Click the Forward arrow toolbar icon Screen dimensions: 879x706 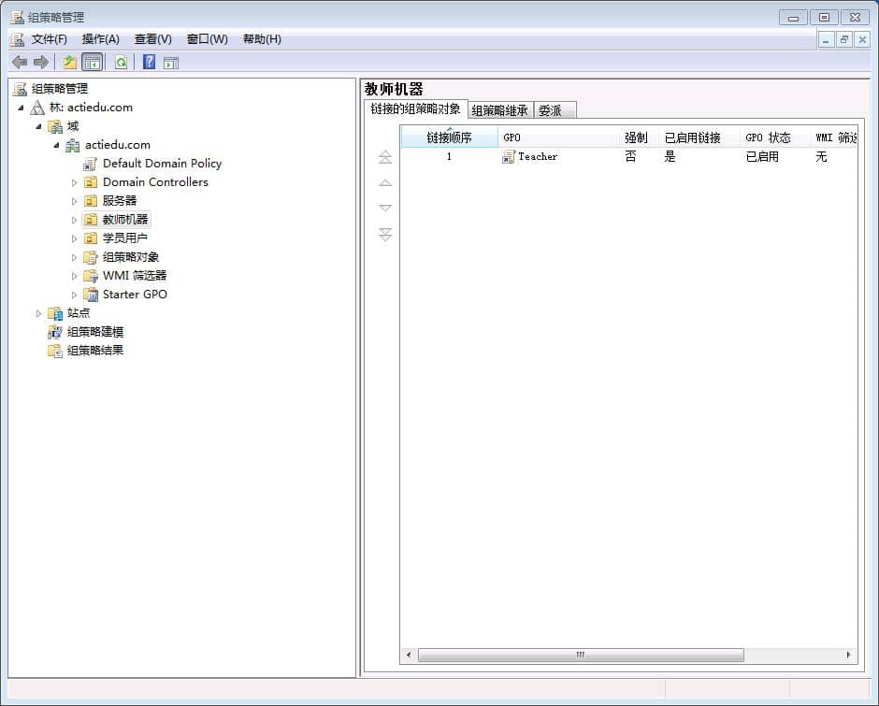pyautogui.click(x=41, y=63)
